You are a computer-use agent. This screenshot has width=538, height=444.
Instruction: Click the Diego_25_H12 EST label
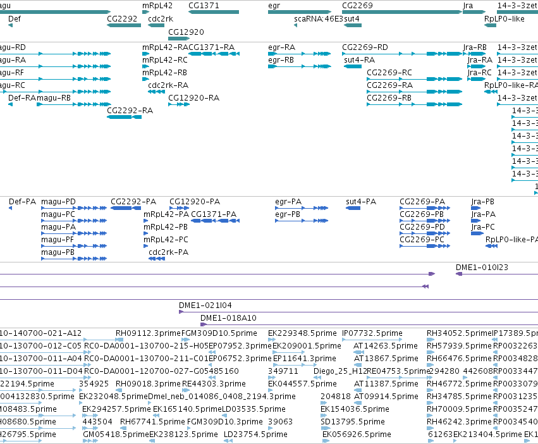point(340,371)
